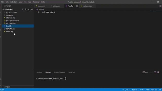Open the terminal launch profile dropdown
Image resolution: width=162 pixels, height=91 pixels.
152,72
